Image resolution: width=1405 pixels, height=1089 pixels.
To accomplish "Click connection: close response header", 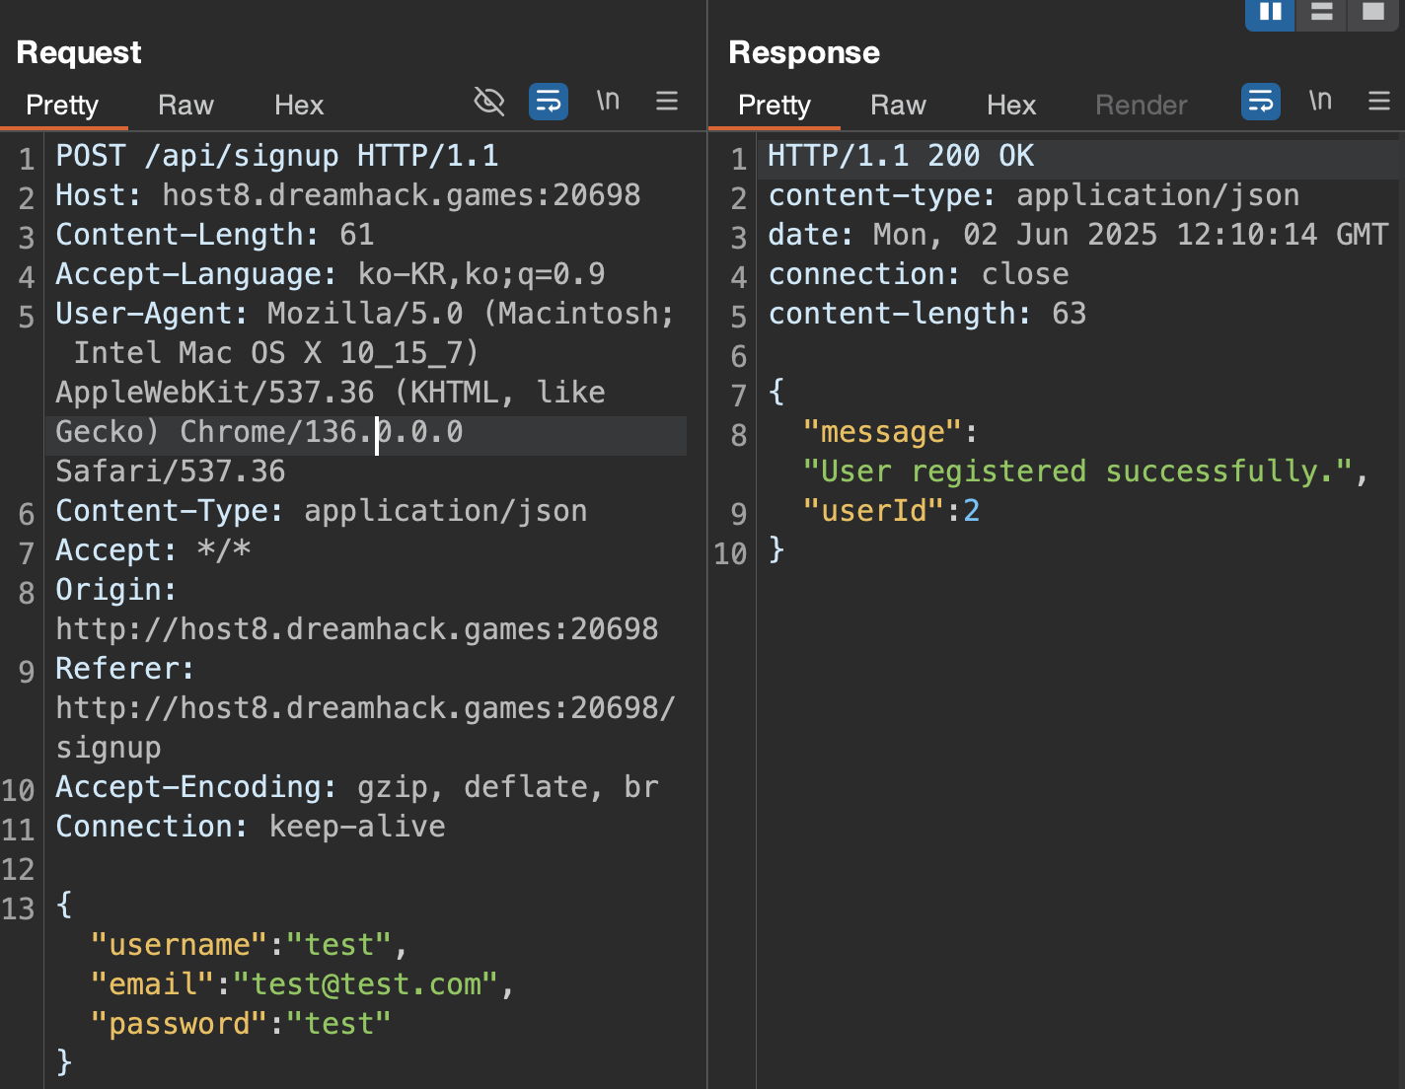I will [x=919, y=274].
